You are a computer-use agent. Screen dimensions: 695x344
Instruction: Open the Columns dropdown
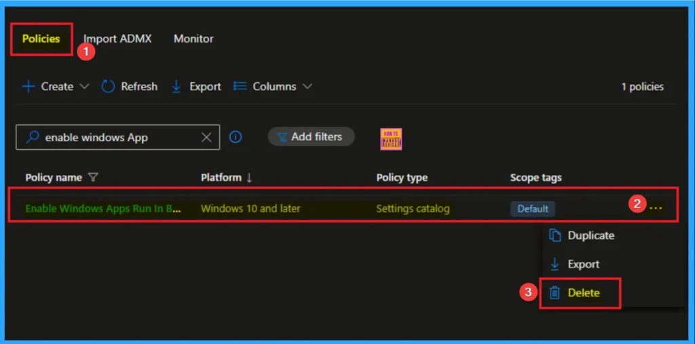coord(307,87)
